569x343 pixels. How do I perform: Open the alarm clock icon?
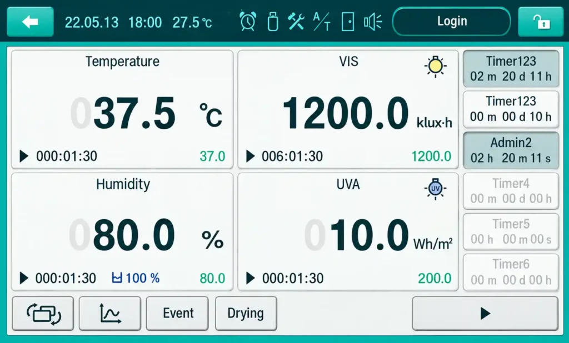click(248, 22)
